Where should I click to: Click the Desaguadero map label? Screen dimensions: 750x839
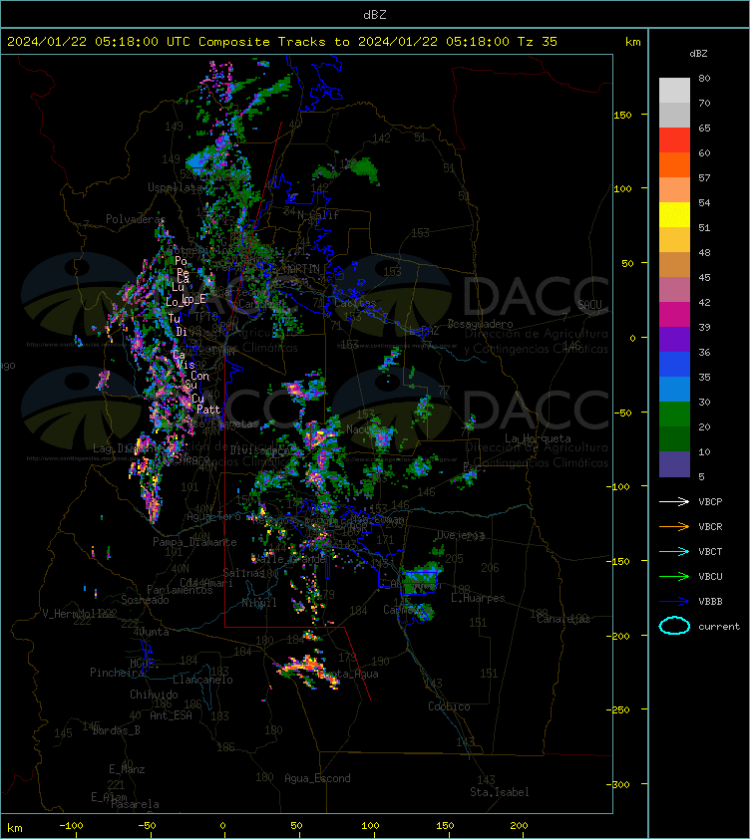[x=480, y=324]
